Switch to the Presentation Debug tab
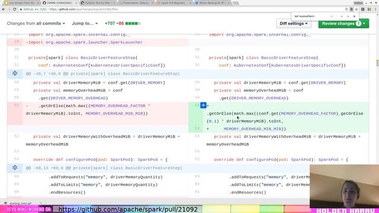 click(x=136, y=3)
